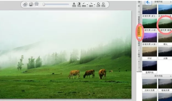Image resolution: width=172 pixels, height=101 pixels.
Task: Open the redo history dropdown arrow
Action: pos(94,5)
